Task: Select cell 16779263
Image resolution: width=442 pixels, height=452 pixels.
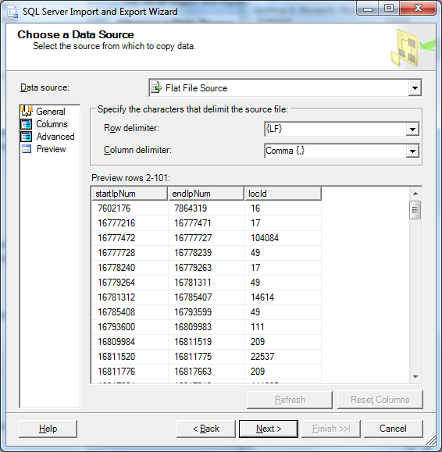Action: (x=206, y=268)
